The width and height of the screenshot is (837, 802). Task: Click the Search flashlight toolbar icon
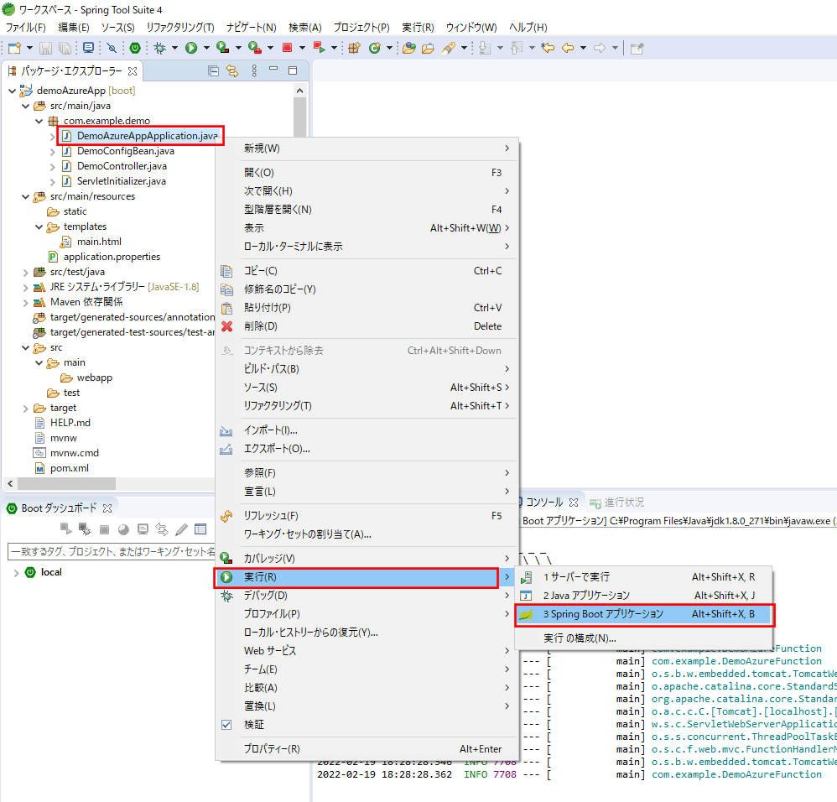click(x=449, y=48)
